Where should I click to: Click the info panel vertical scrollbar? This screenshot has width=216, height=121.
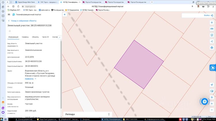pyautogui.click(x=61, y=75)
